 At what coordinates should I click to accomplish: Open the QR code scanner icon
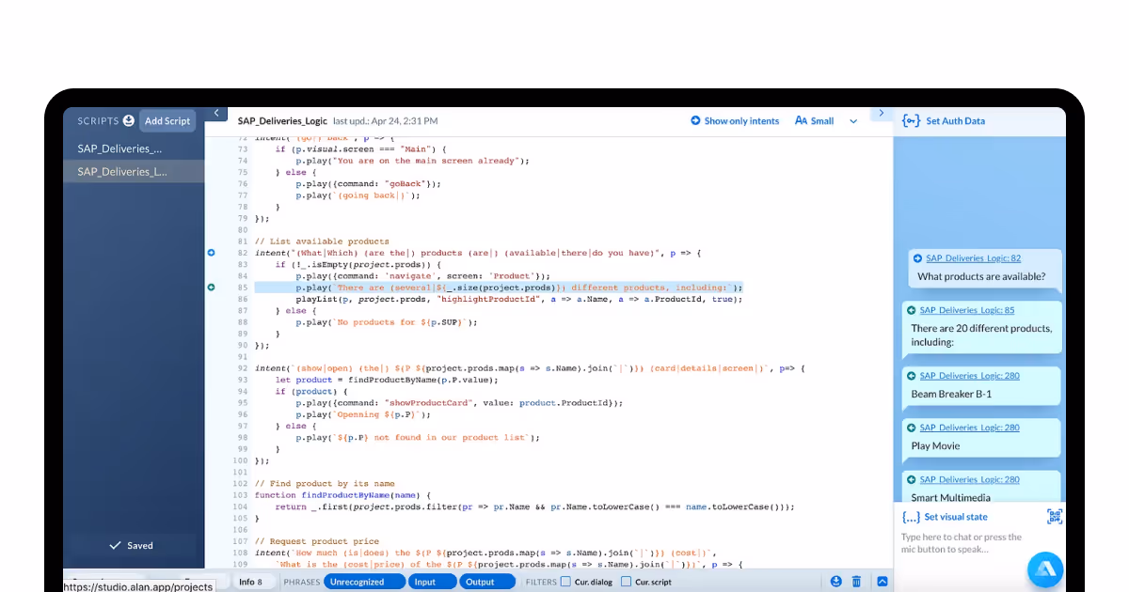point(1055,517)
